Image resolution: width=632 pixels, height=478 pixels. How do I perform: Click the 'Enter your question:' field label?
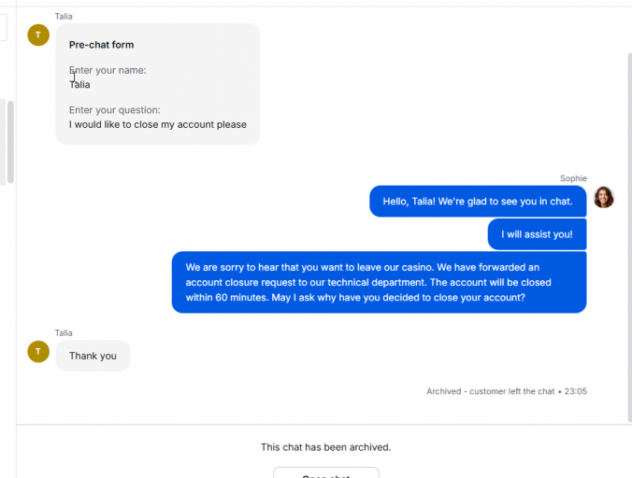(114, 110)
